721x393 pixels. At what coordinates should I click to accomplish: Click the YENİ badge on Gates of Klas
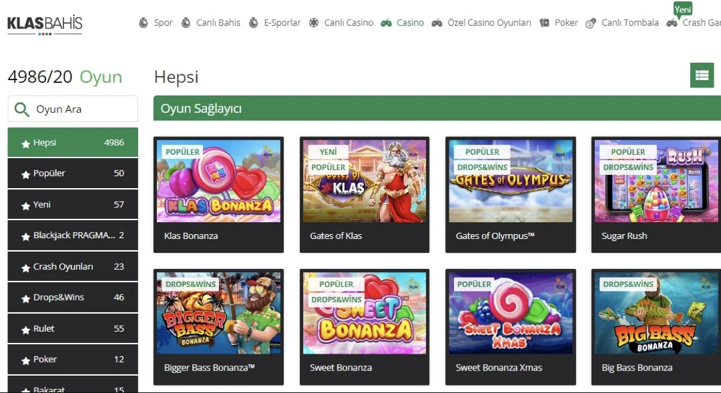pos(328,151)
